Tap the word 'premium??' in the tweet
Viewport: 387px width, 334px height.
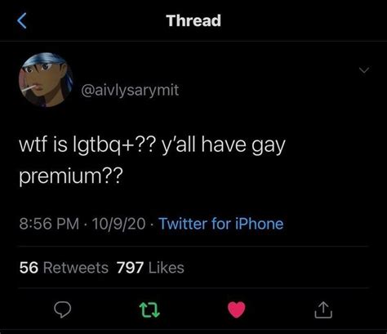pyautogui.click(x=71, y=177)
